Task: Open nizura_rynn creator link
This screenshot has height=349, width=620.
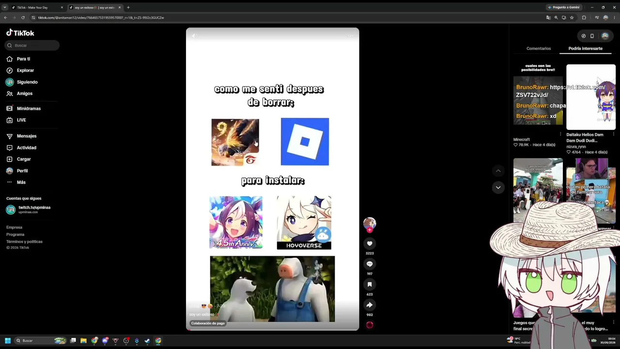Action: [576, 146]
